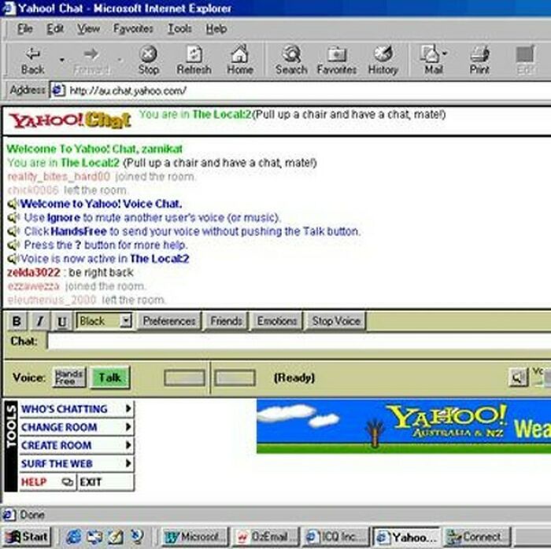Toggle Bold text formatting
Screen dimensions: 551x549
17,321
